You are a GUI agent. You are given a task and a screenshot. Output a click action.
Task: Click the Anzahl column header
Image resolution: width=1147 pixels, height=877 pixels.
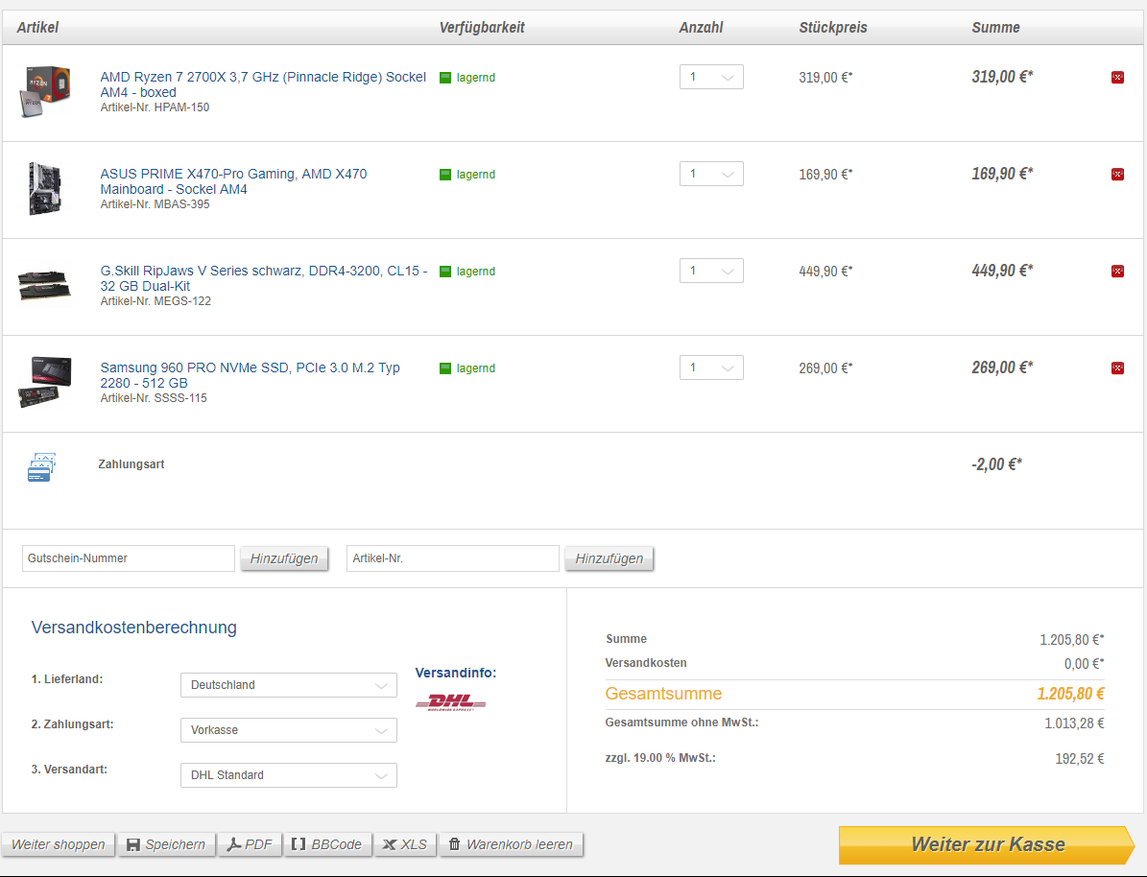pyautogui.click(x=701, y=28)
